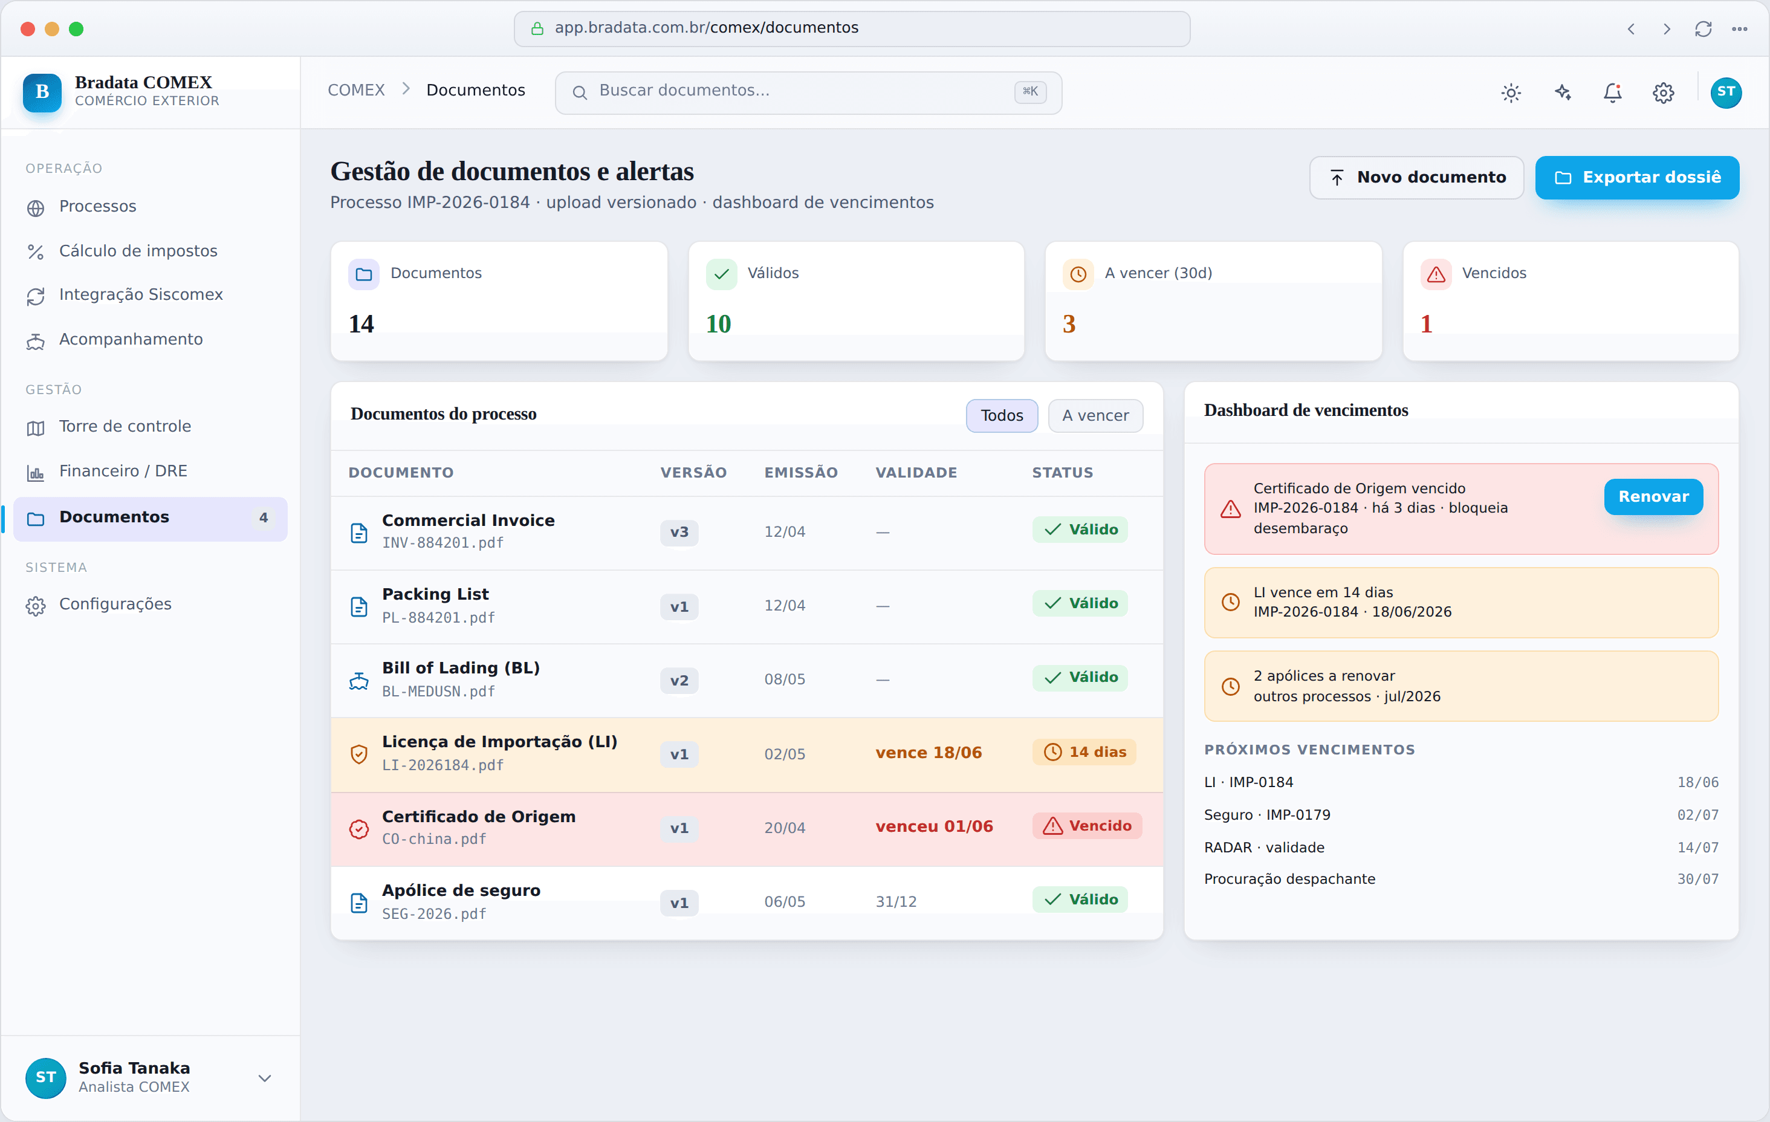Viewport: 1770px width, 1122px height.
Task: Click clock icon in apólices a renovar alert
Action: tap(1230, 687)
